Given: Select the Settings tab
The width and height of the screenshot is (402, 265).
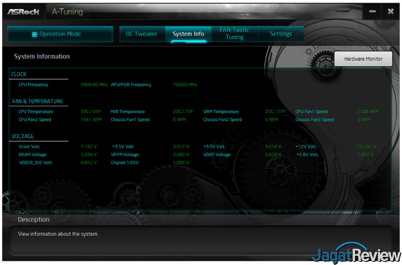Looking at the screenshot, I should click(x=281, y=34).
